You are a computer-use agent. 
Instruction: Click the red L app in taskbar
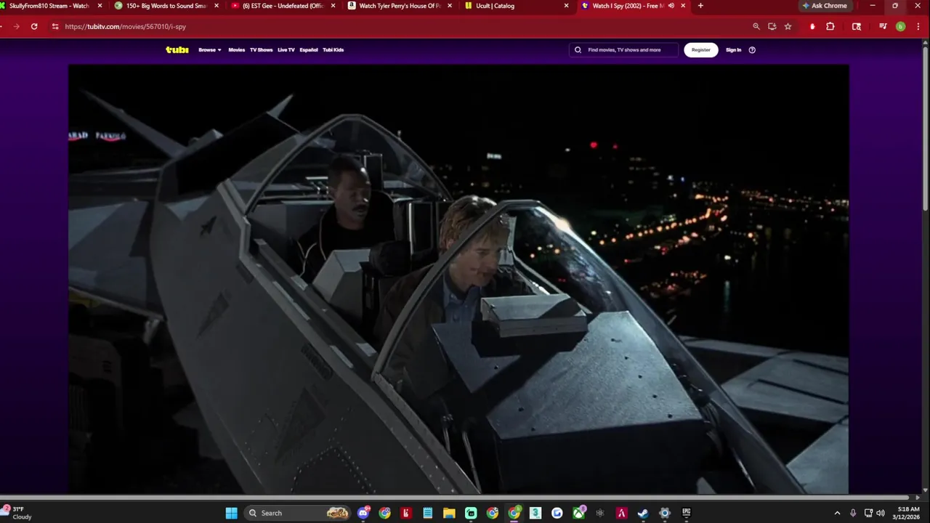coord(406,513)
